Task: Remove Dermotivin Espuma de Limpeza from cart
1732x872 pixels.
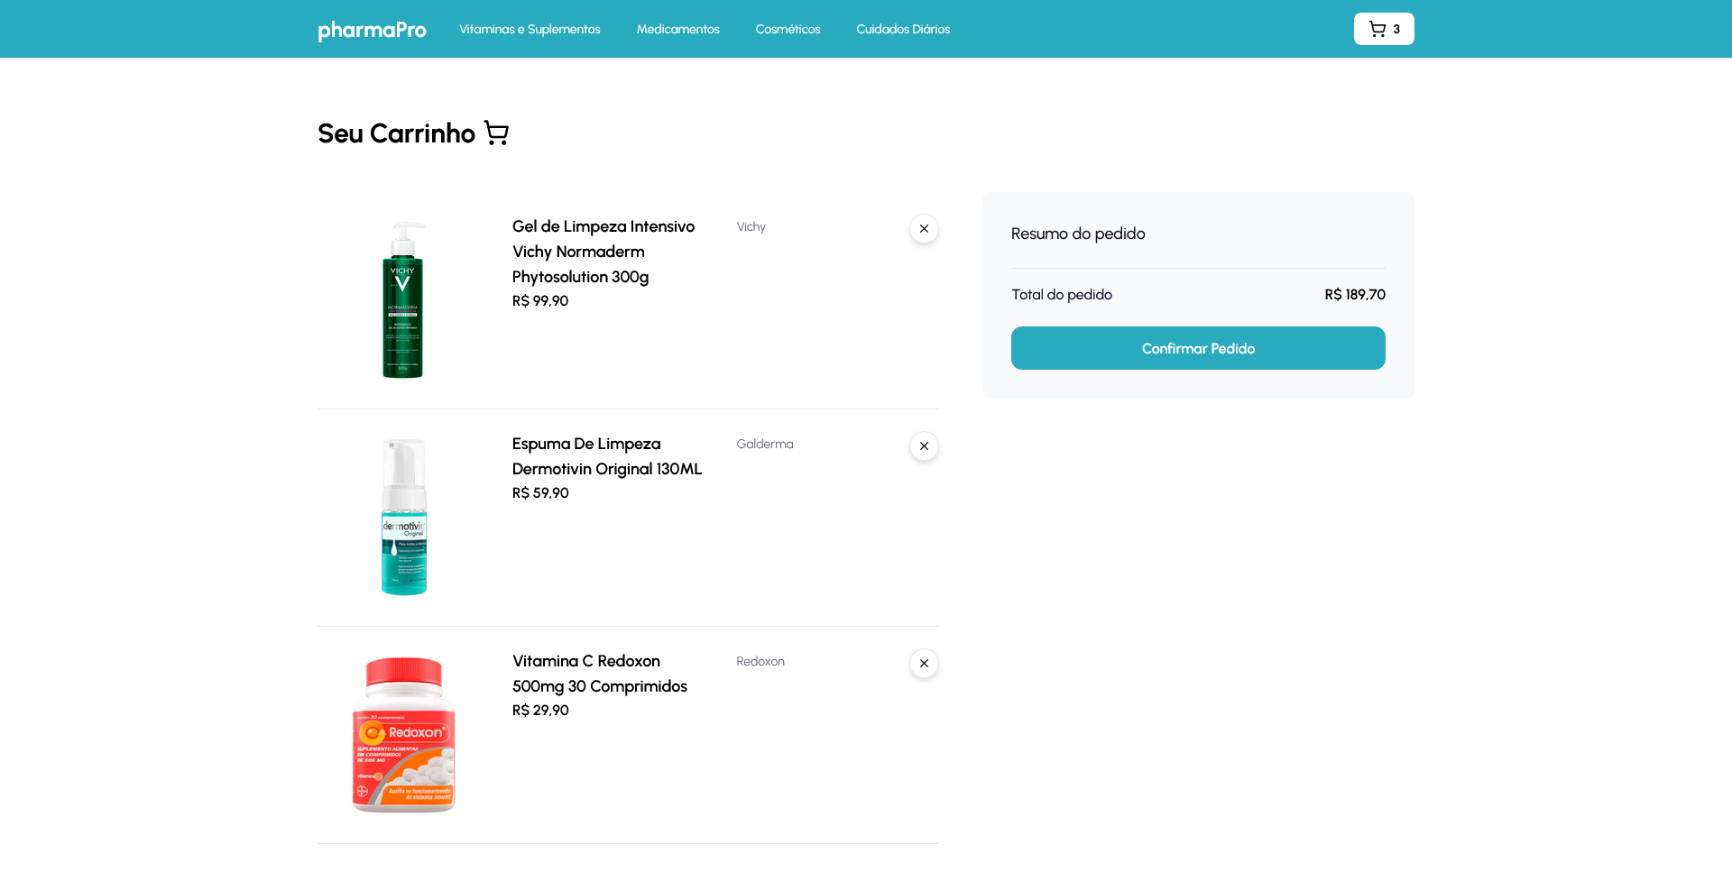Action: coord(924,446)
